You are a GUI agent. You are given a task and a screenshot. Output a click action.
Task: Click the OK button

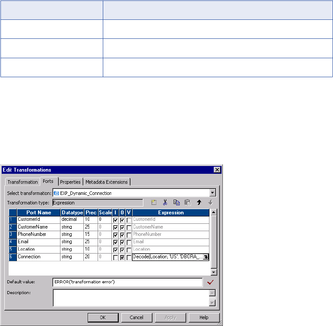point(103,317)
